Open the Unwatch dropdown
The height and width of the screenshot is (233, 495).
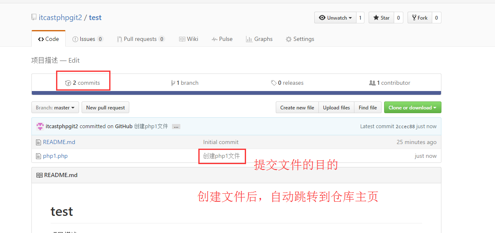(x=335, y=18)
